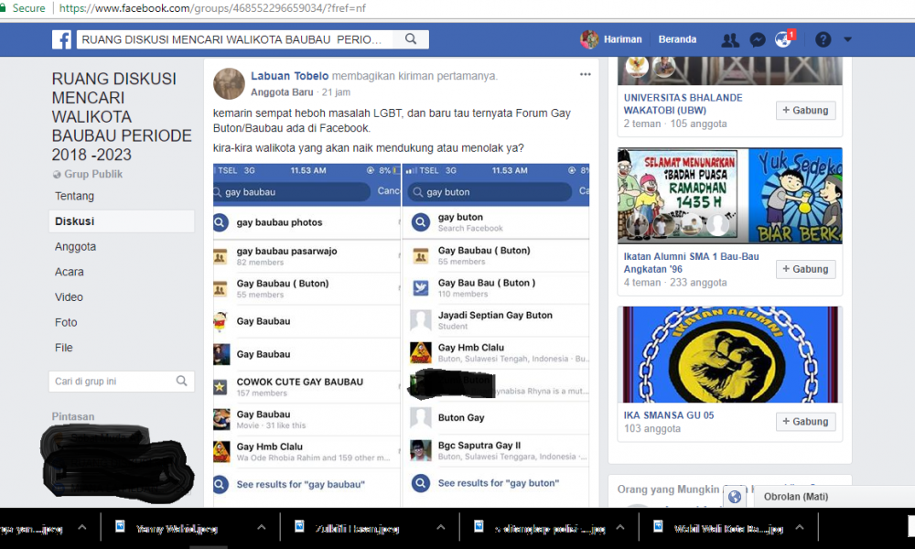Click the file icon for Zulkifli Hasan.jpeg
Viewport: 915px width, 549px height.
point(299,526)
